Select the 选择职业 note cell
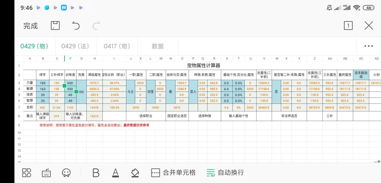Image resolution: width=381 pixels, height=183 pixels. coord(146,116)
